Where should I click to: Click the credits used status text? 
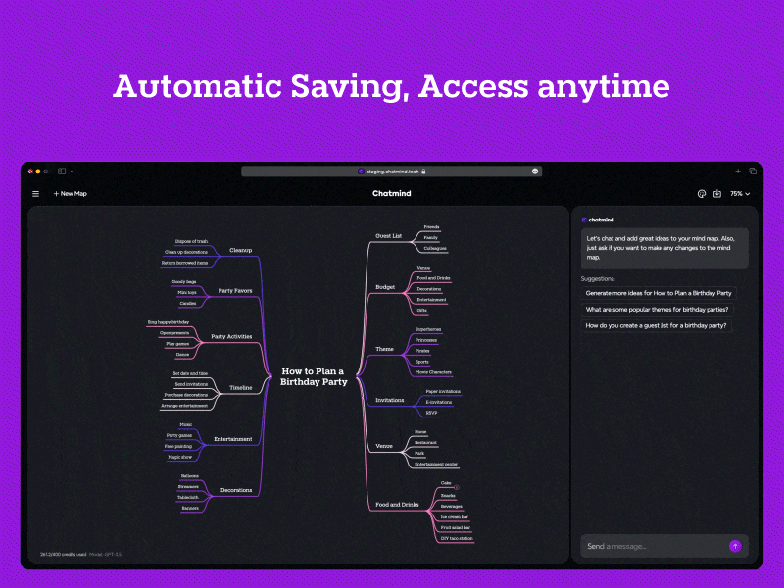point(63,554)
